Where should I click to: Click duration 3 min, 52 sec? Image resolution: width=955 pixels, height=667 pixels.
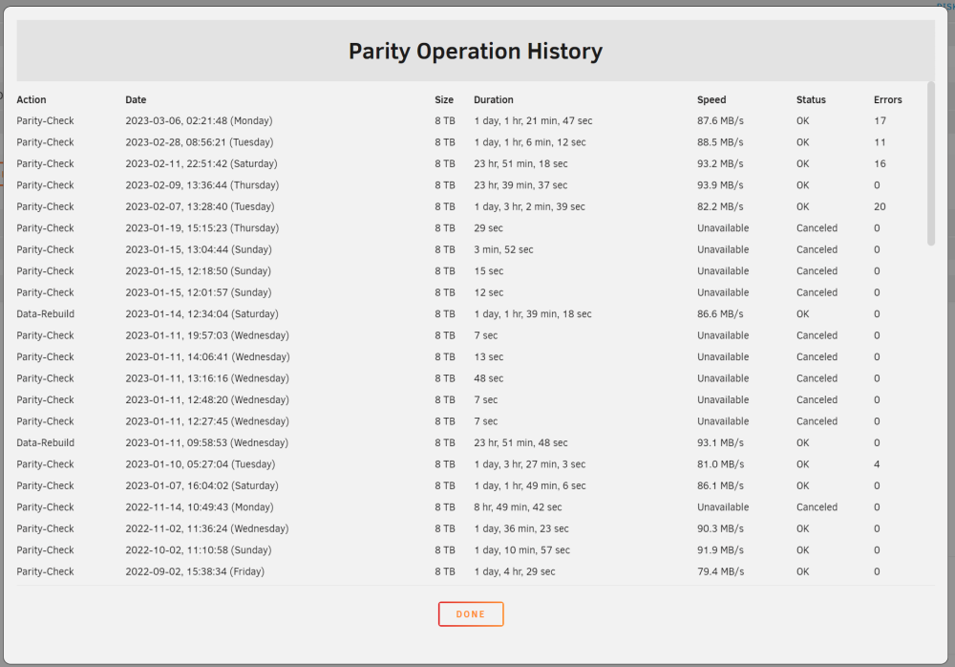click(503, 249)
